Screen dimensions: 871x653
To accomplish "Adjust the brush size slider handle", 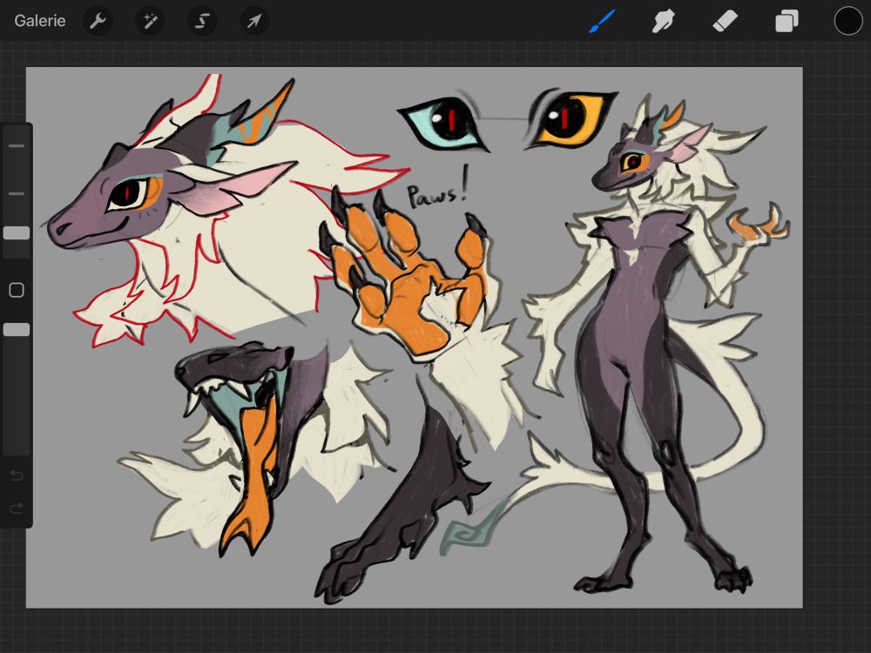I will pyautogui.click(x=17, y=232).
